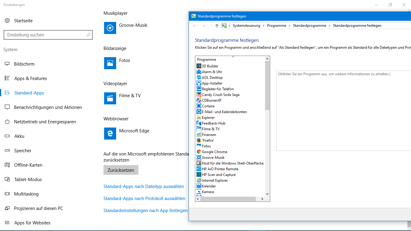This screenshot has width=411, height=231.
Task: Select Alarm & Uhr icon in list
Action: tap(199, 72)
